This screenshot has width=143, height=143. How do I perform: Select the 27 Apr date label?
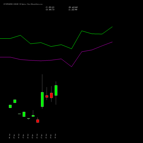41,136
